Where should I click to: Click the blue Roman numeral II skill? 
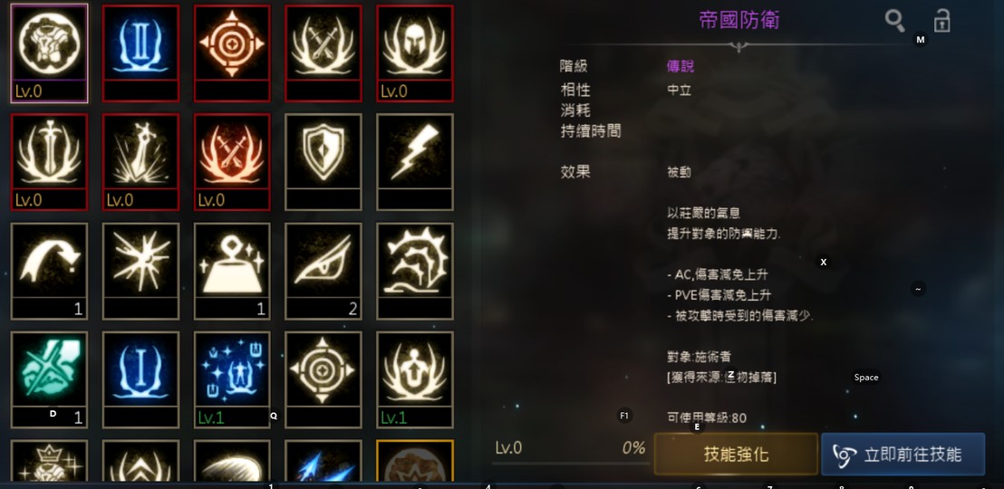tap(140, 53)
